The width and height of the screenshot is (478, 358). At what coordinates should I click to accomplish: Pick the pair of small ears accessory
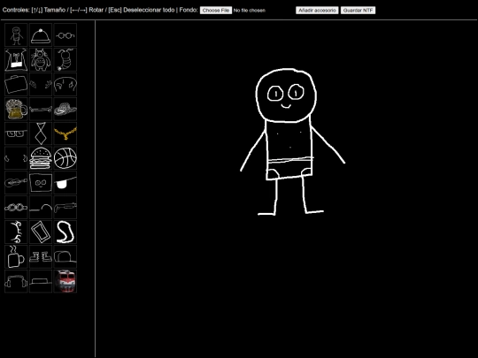pos(41,84)
